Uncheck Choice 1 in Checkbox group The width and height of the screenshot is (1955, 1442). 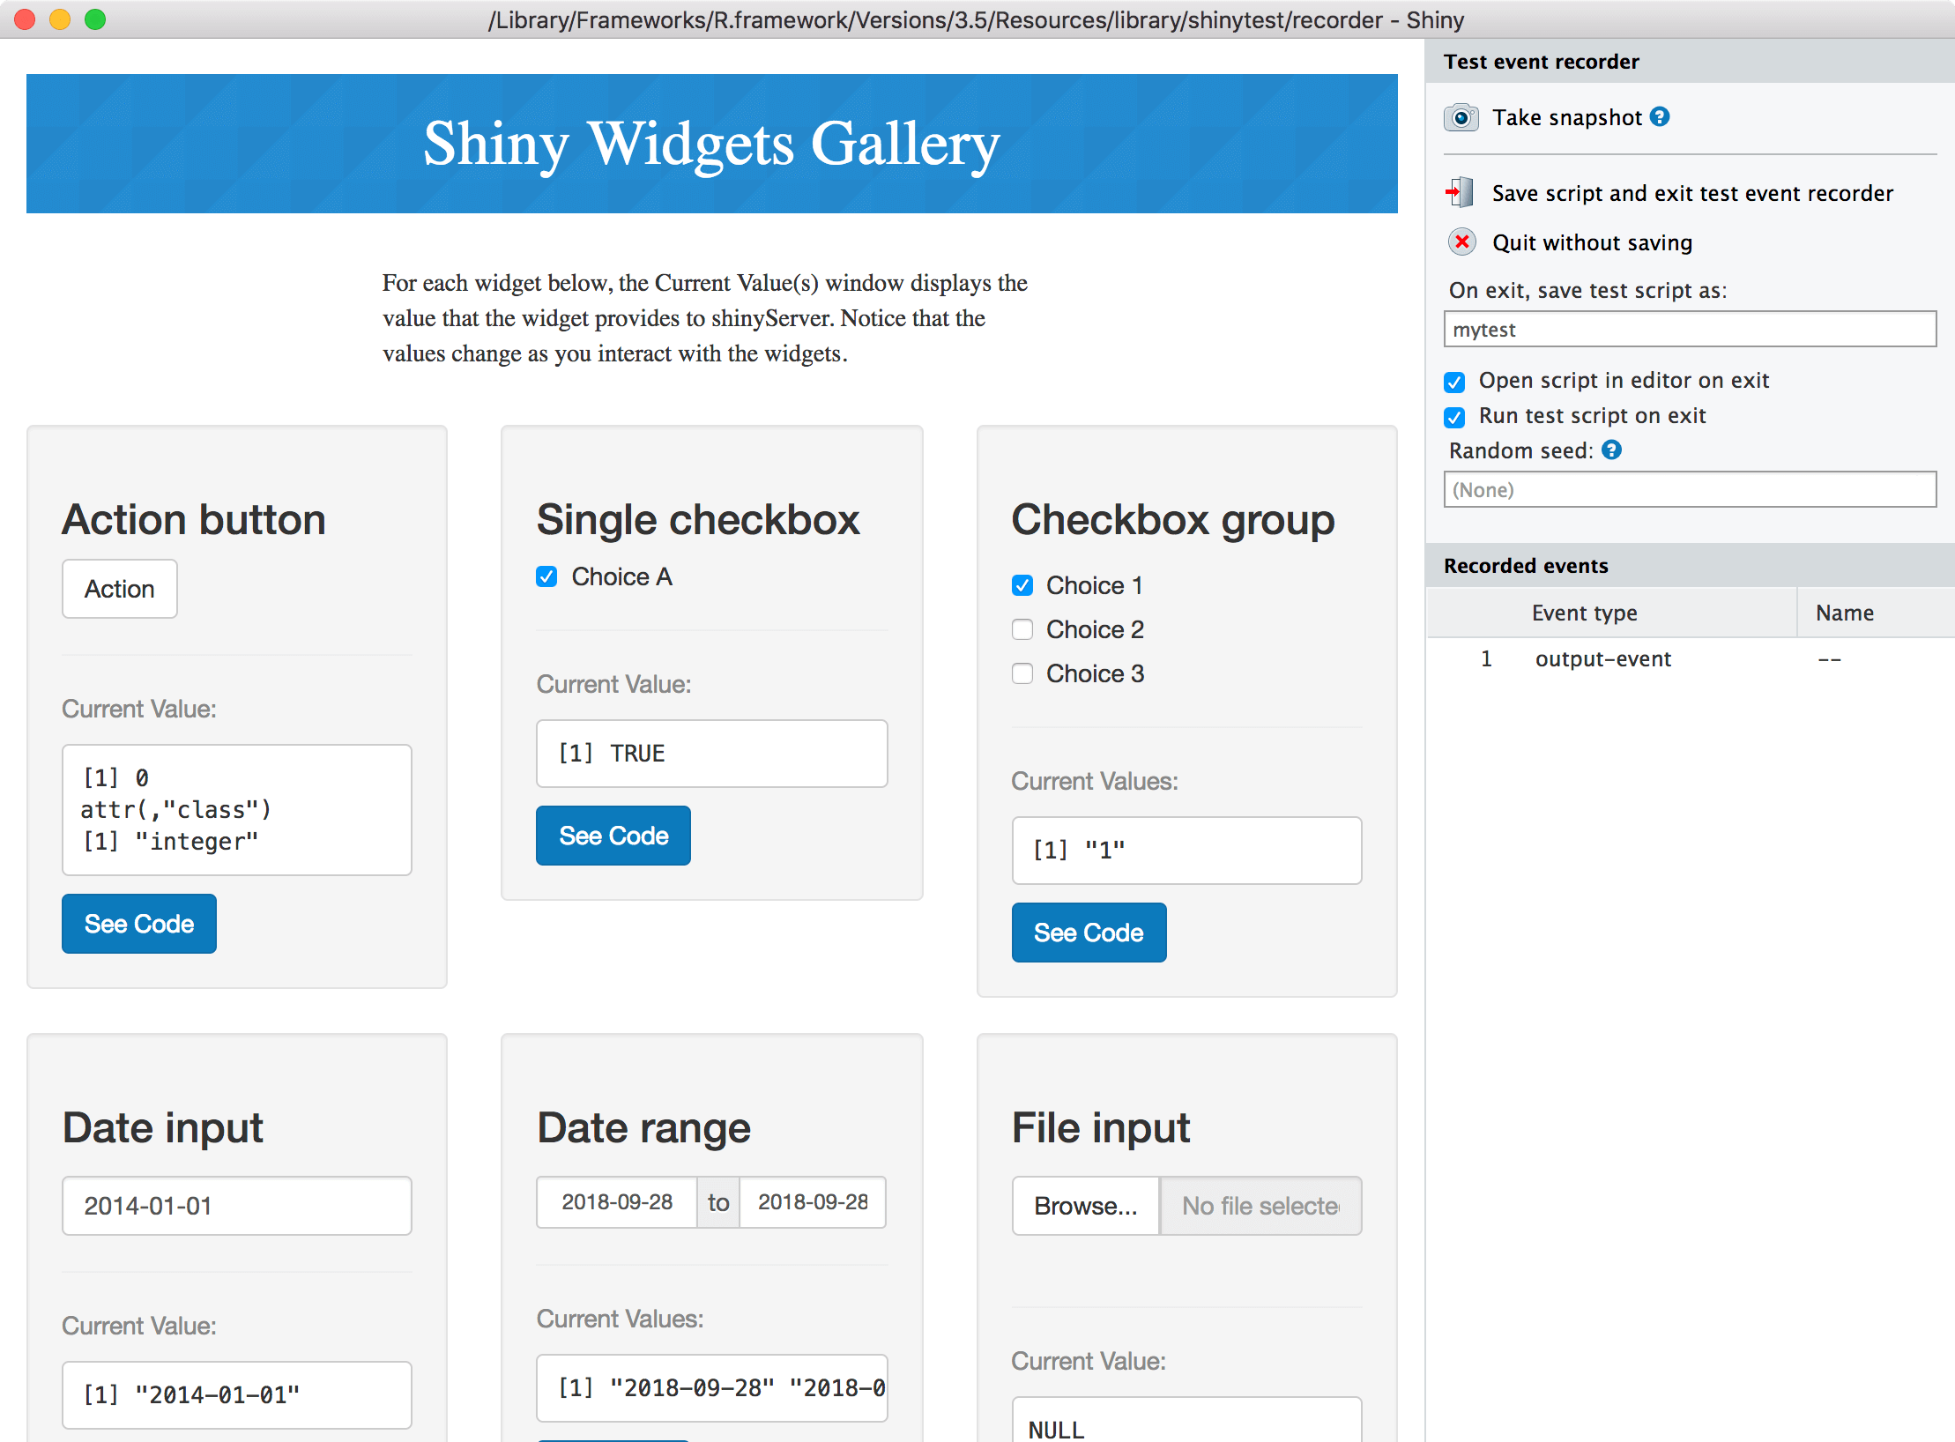point(1022,585)
